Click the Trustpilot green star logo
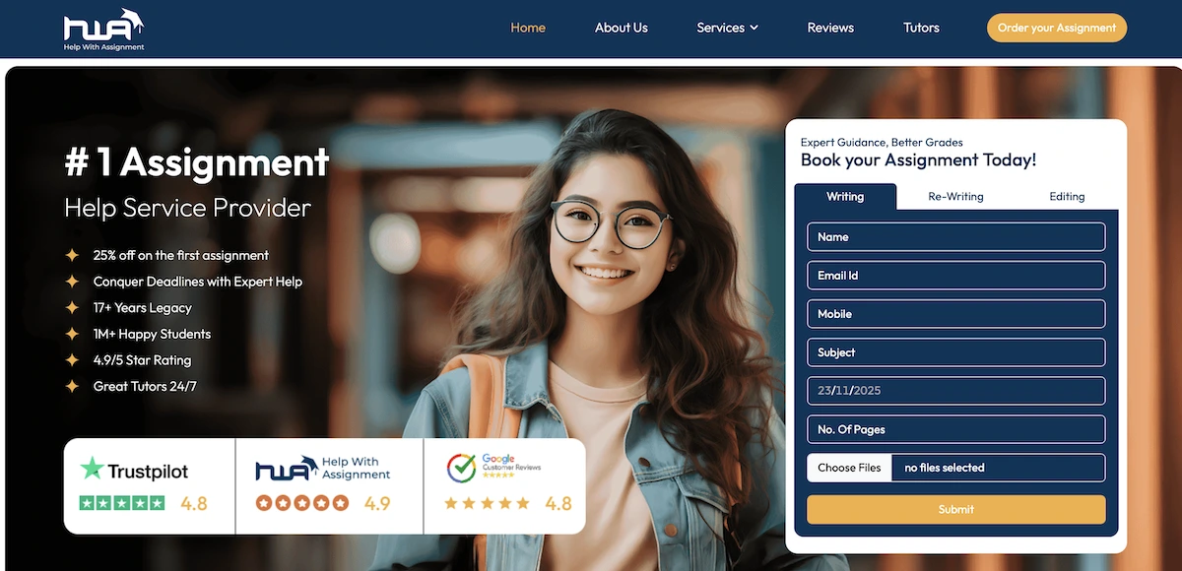This screenshot has height=571, width=1182. pyautogui.click(x=92, y=469)
